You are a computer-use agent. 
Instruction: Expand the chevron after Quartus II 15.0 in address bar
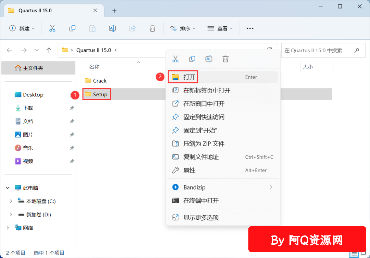[x=116, y=50]
